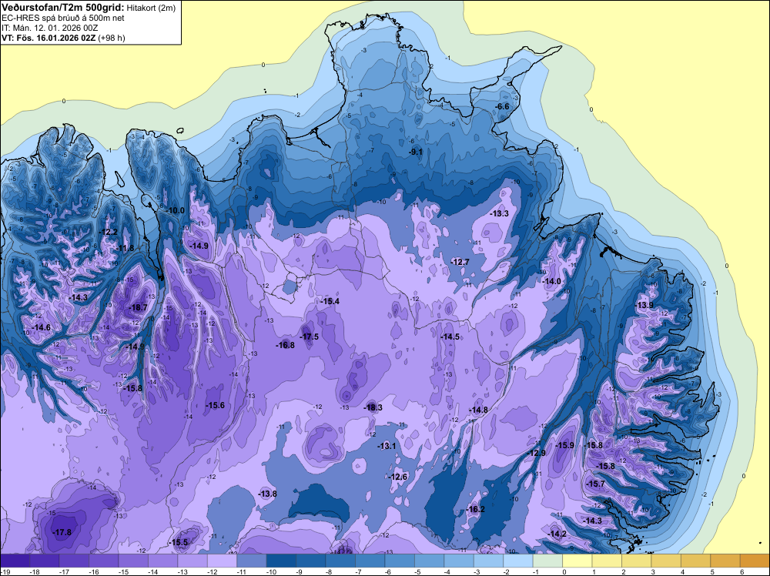Click the -14.5 temperature label
The width and height of the screenshot is (770, 576).
pyautogui.click(x=450, y=337)
